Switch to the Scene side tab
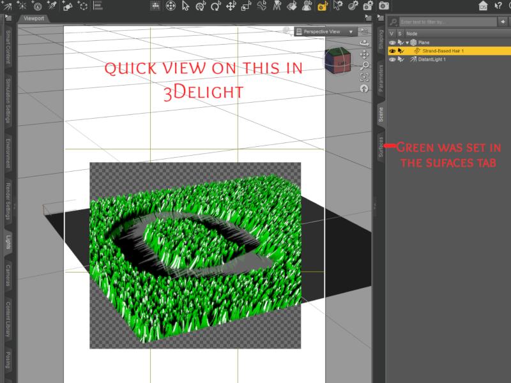 pos(381,115)
